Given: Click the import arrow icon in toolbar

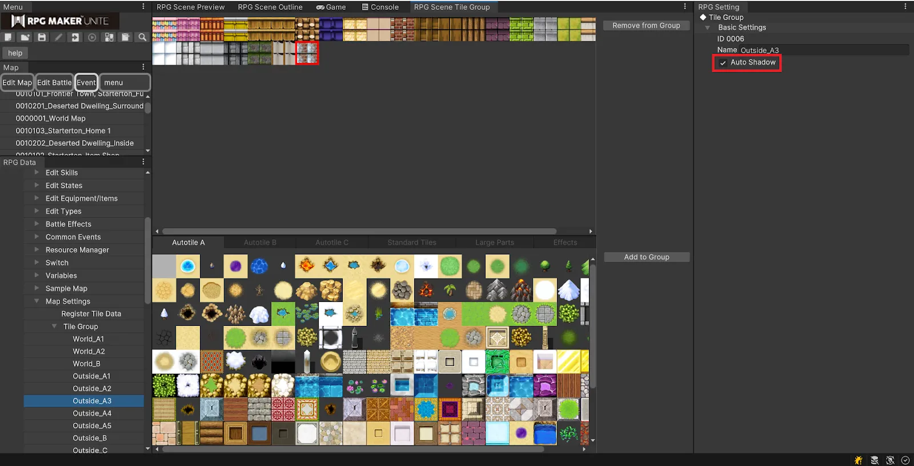Looking at the screenshot, I should point(75,37).
